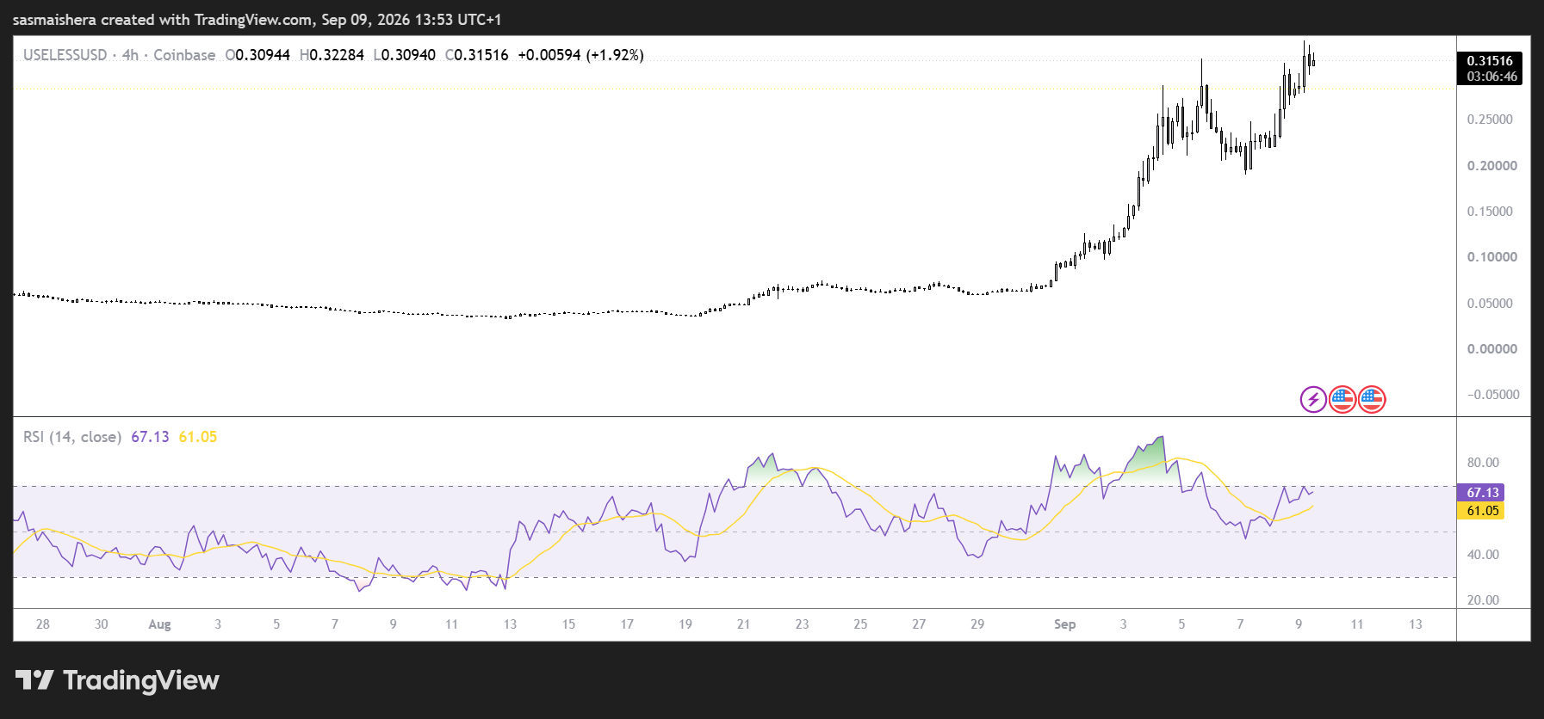Click date 23 on the time axis

pyautogui.click(x=802, y=624)
